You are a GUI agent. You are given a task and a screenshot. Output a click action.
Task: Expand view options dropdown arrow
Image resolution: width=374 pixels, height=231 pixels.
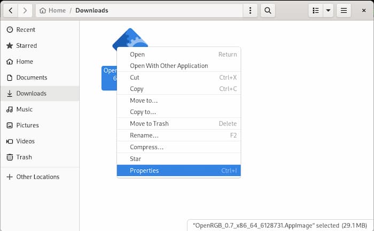point(328,11)
